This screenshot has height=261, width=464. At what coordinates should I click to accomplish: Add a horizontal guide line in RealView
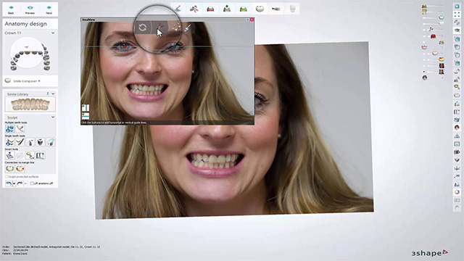[x=86, y=116]
